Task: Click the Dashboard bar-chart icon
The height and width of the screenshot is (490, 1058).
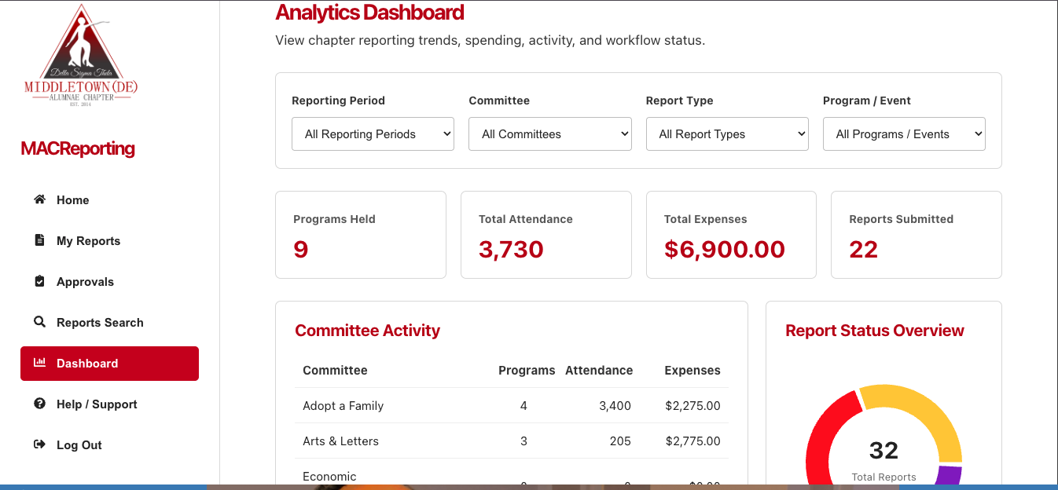Action: click(x=39, y=363)
